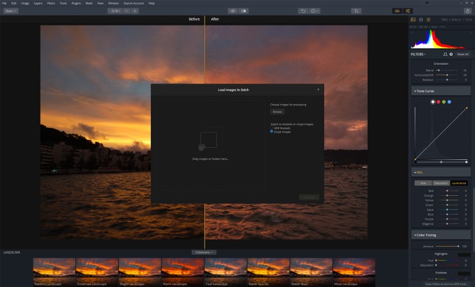Click the Continue button in batch dialog

(x=309, y=197)
